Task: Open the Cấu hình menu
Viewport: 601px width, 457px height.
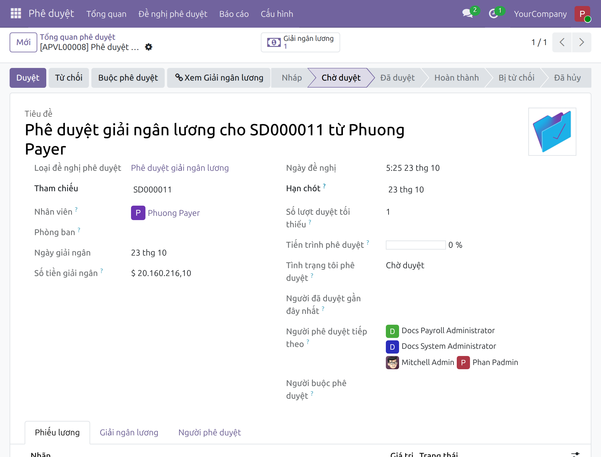Action: pos(277,14)
